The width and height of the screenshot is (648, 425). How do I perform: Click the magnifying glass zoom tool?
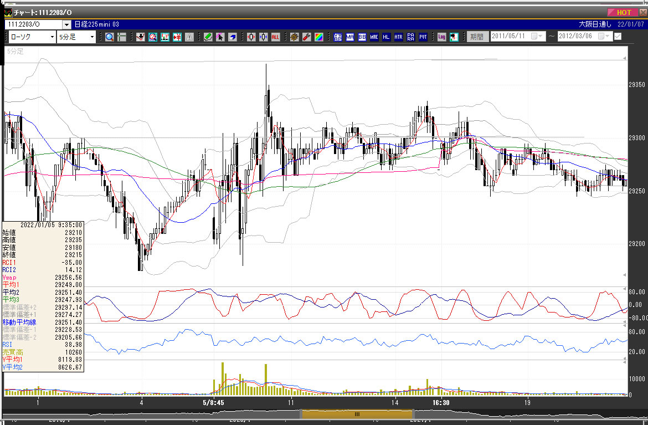pyautogui.click(x=110, y=37)
